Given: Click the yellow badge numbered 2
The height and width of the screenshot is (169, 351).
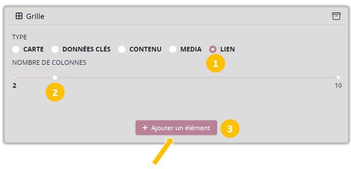Looking at the screenshot, I should point(55,93).
